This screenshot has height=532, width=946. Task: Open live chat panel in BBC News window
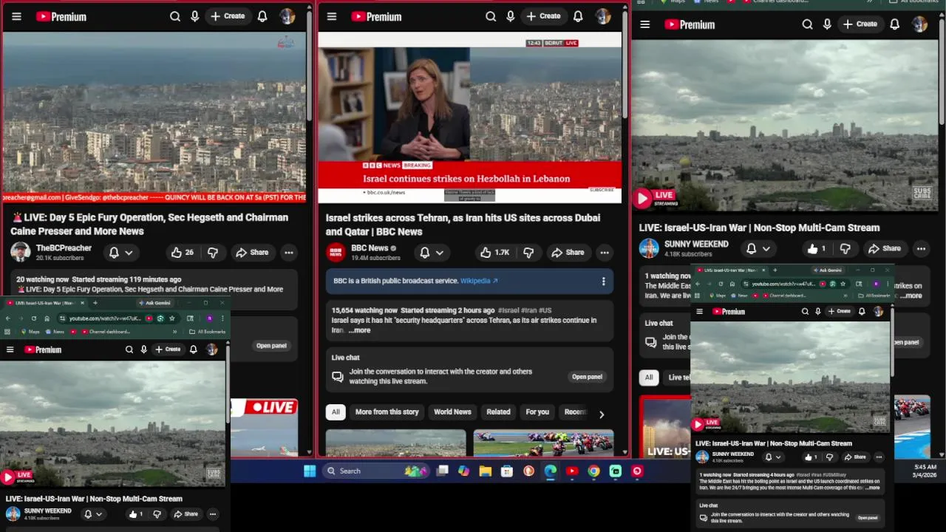tap(587, 377)
